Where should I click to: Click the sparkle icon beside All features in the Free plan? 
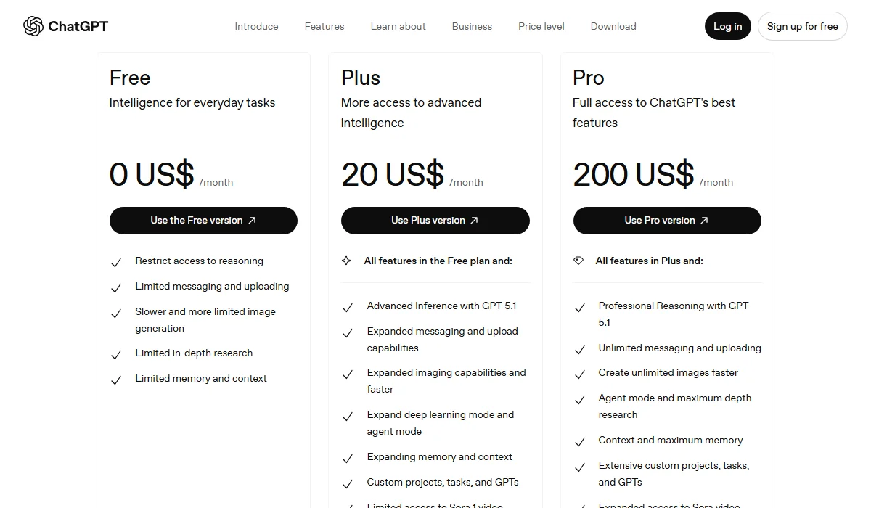pos(347,261)
